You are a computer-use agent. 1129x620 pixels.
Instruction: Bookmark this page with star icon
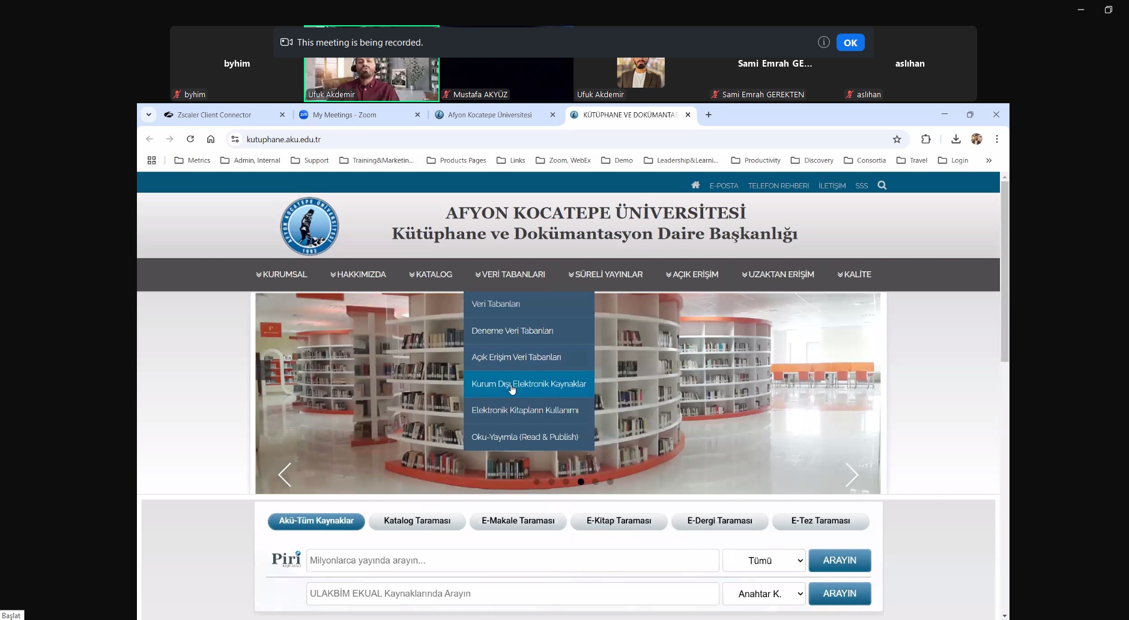coord(897,139)
